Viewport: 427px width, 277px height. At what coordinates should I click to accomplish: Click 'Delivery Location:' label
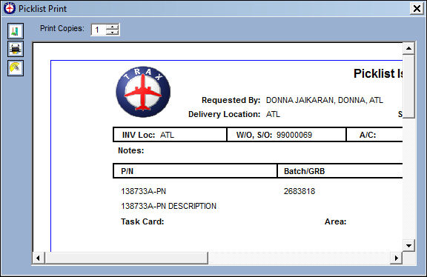(225, 114)
